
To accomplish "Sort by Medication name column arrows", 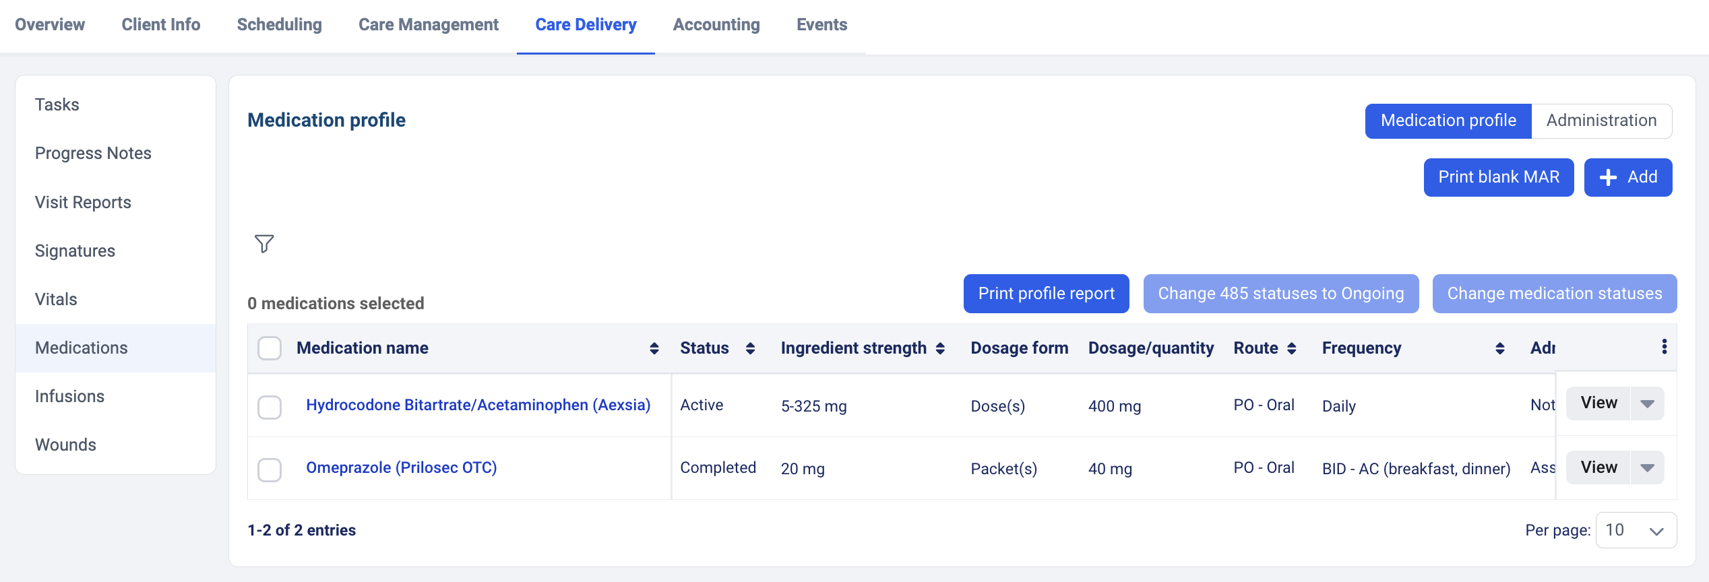I will tap(654, 348).
